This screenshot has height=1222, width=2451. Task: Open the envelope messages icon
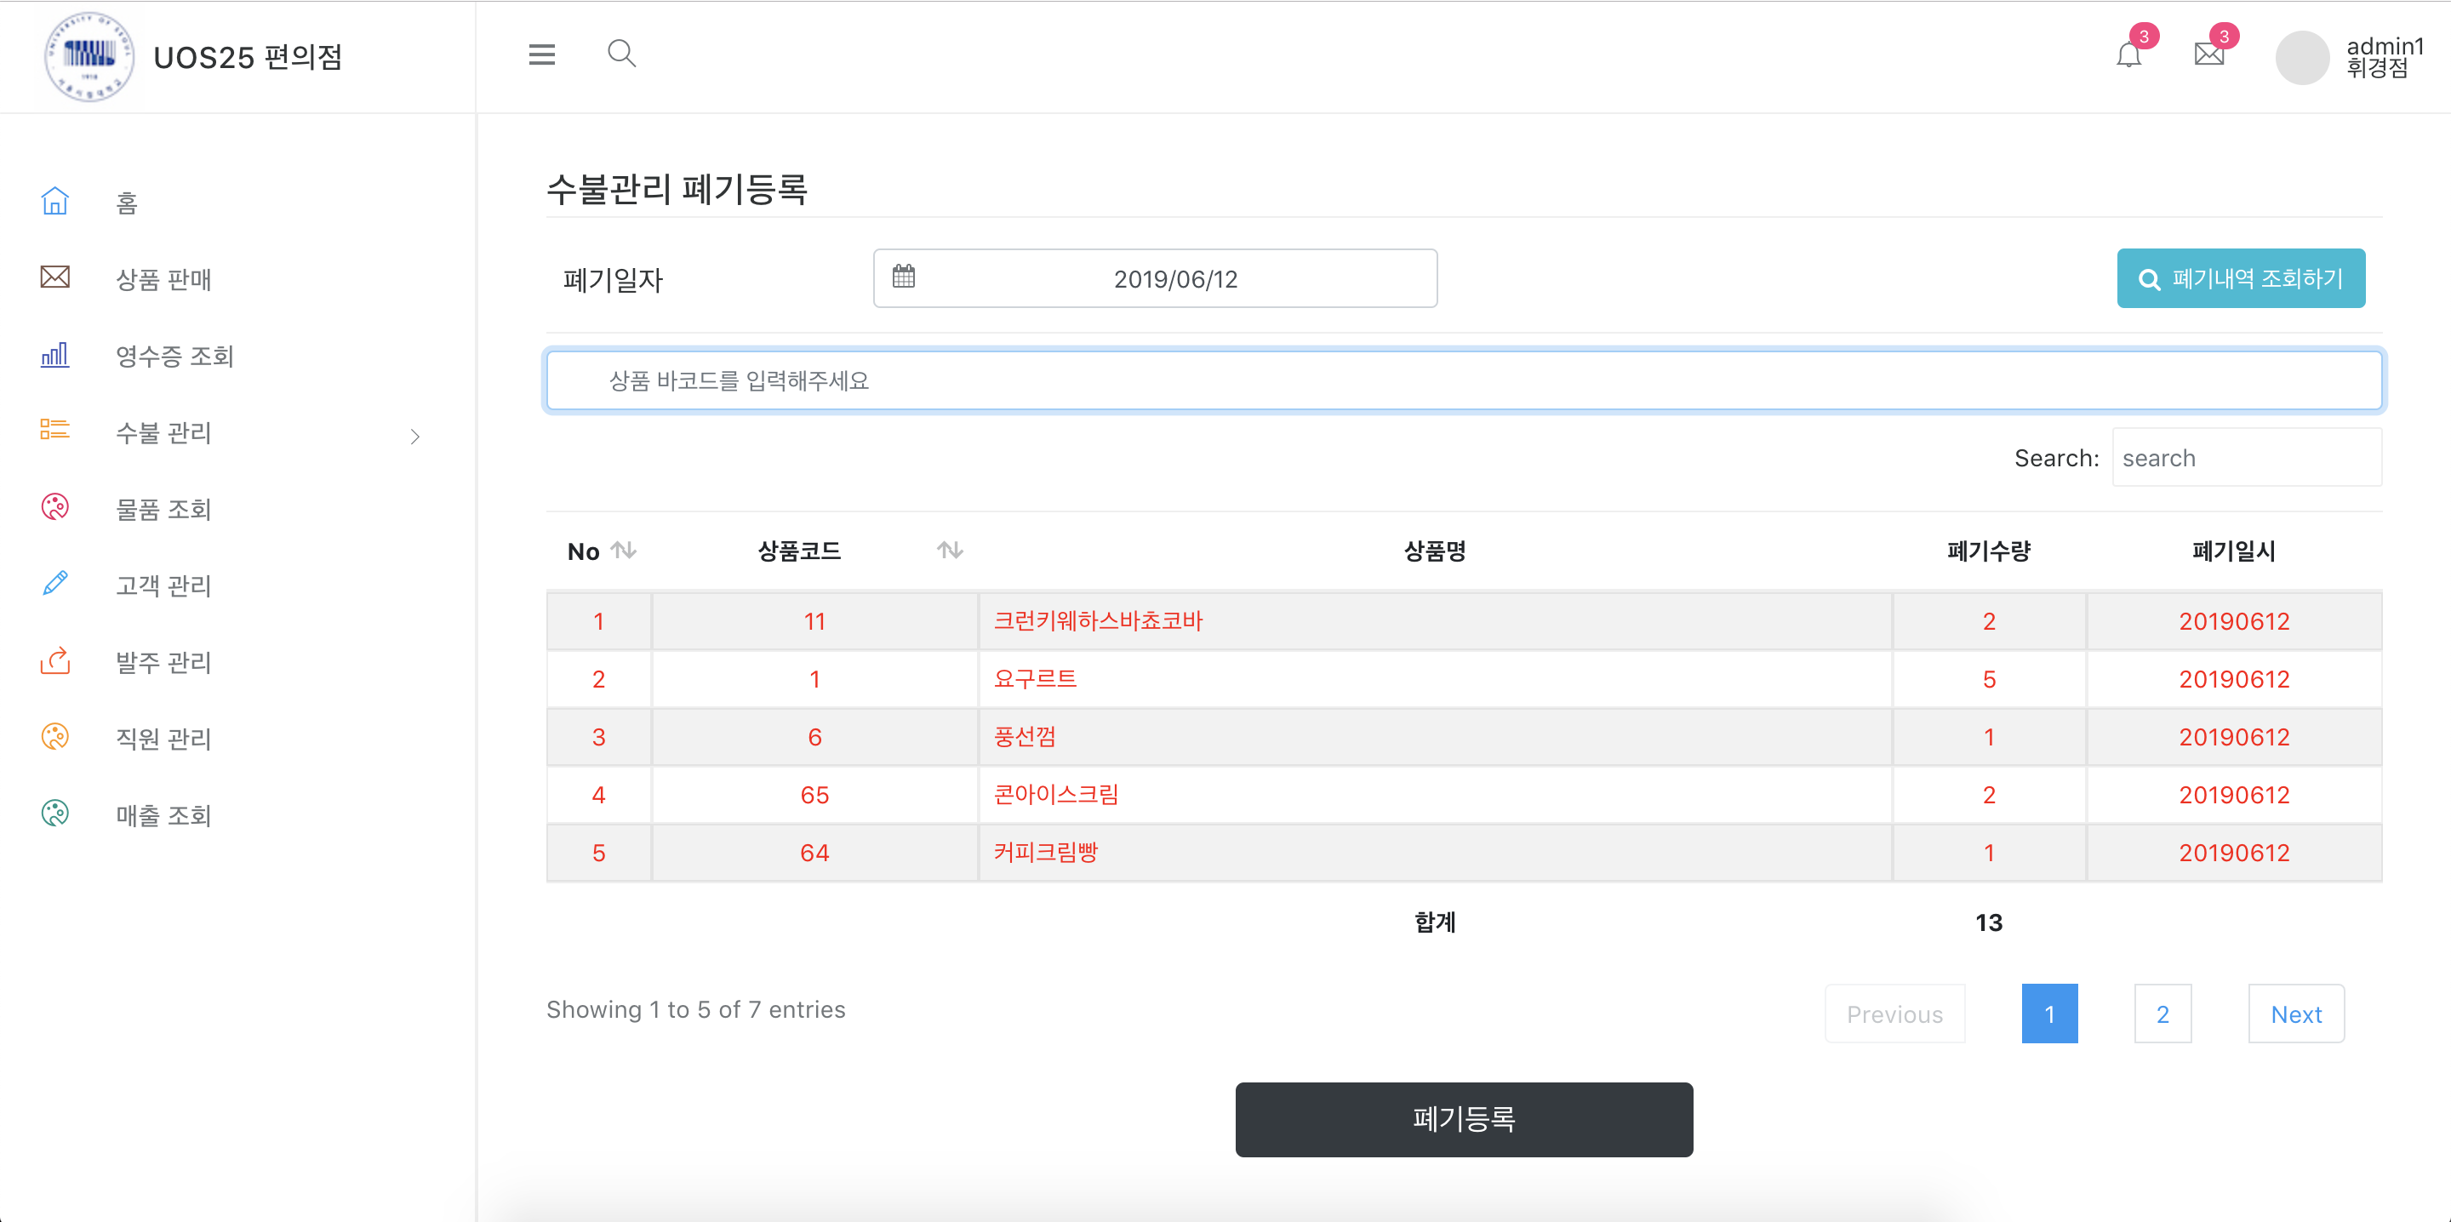(x=2208, y=55)
